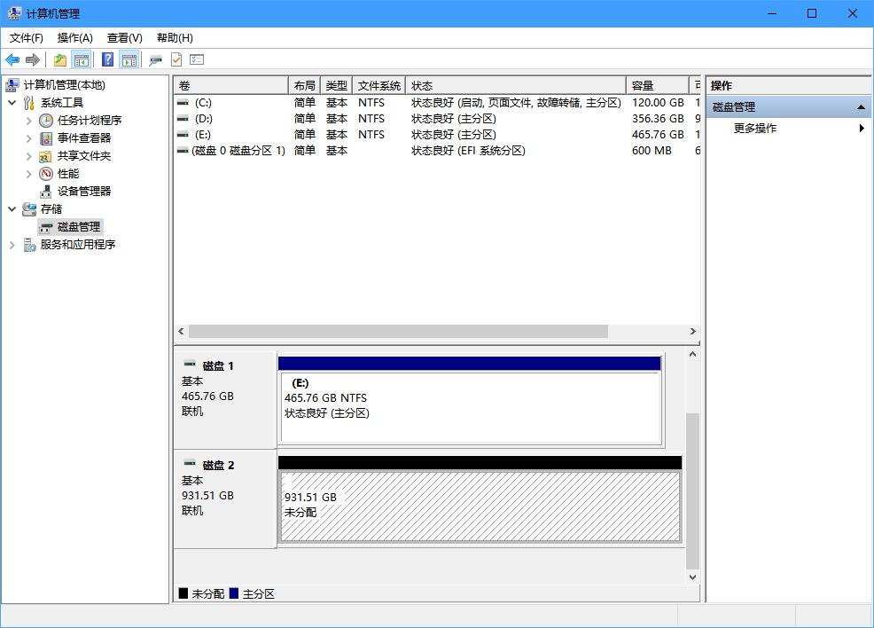Click the blue checklist toolbar icon
The height and width of the screenshot is (628, 874).
pyautogui.click(x=197, y=59)
